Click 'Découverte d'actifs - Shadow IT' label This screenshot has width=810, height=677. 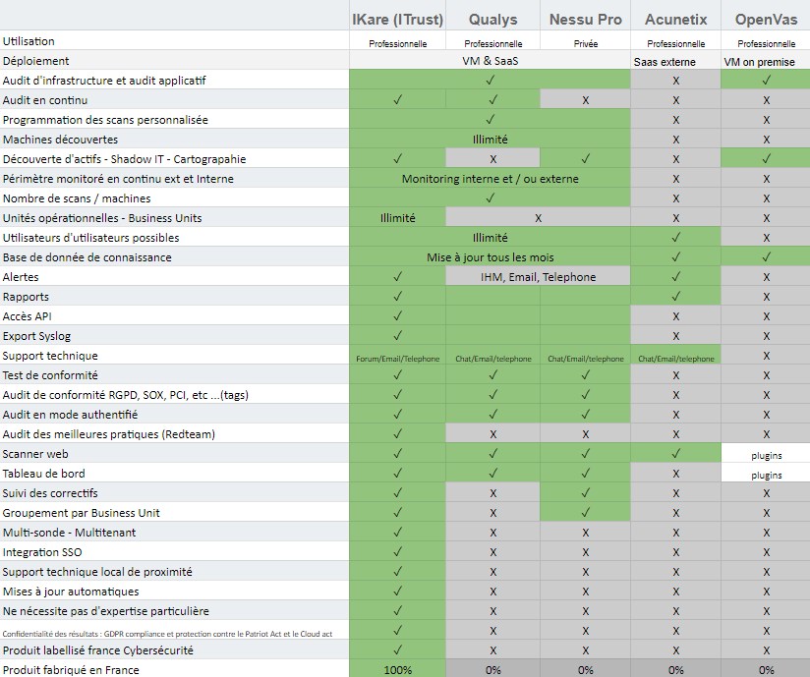[124, 159]
